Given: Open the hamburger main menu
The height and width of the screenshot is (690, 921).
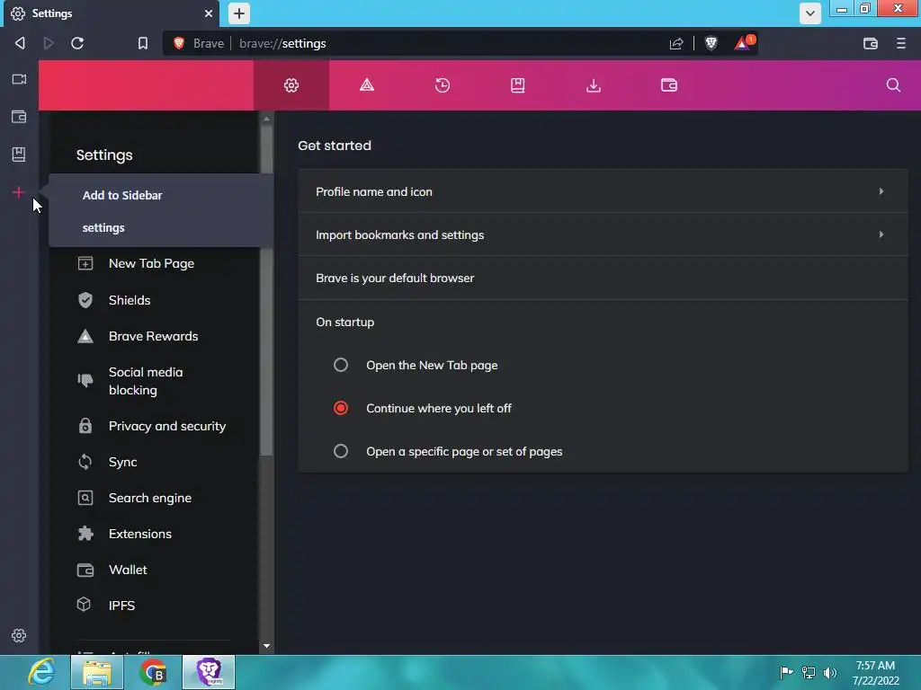Looking at the screenshot, I should (901, 43).
